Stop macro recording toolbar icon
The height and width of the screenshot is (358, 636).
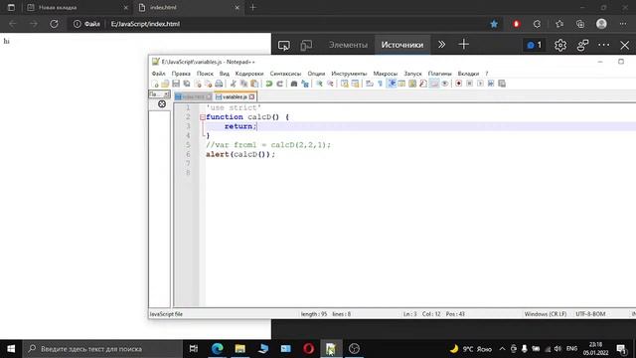[469, 84]
